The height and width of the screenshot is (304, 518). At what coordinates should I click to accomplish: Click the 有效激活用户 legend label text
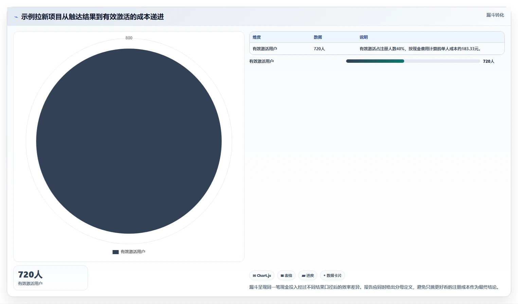[x=133, y=252]
